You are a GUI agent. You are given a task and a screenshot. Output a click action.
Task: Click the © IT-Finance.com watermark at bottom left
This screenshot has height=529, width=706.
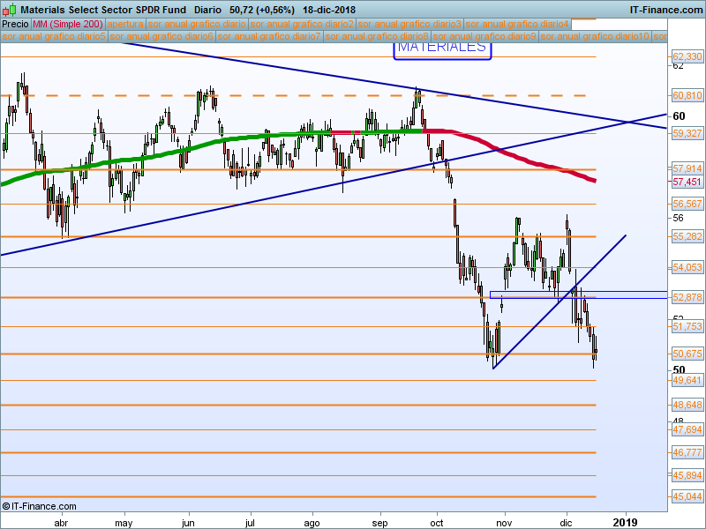40,506
